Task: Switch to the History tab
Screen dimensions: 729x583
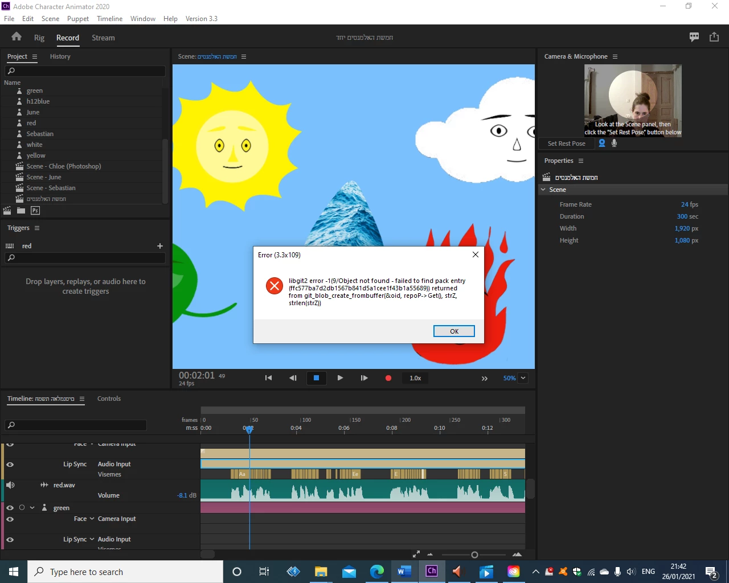Action: click(x=60, y=56)
